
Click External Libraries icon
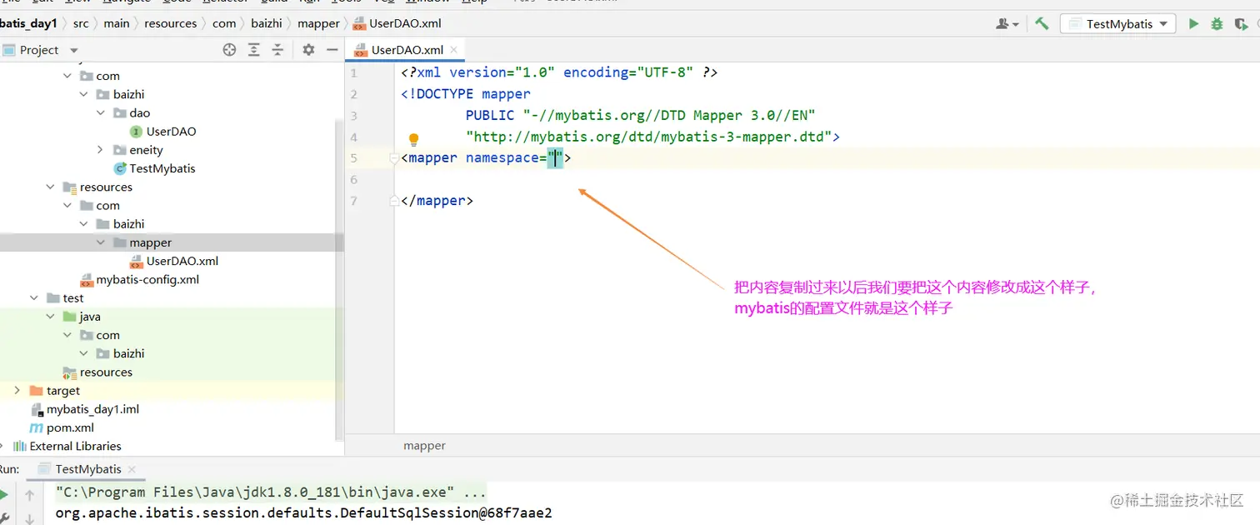[20, 446]
